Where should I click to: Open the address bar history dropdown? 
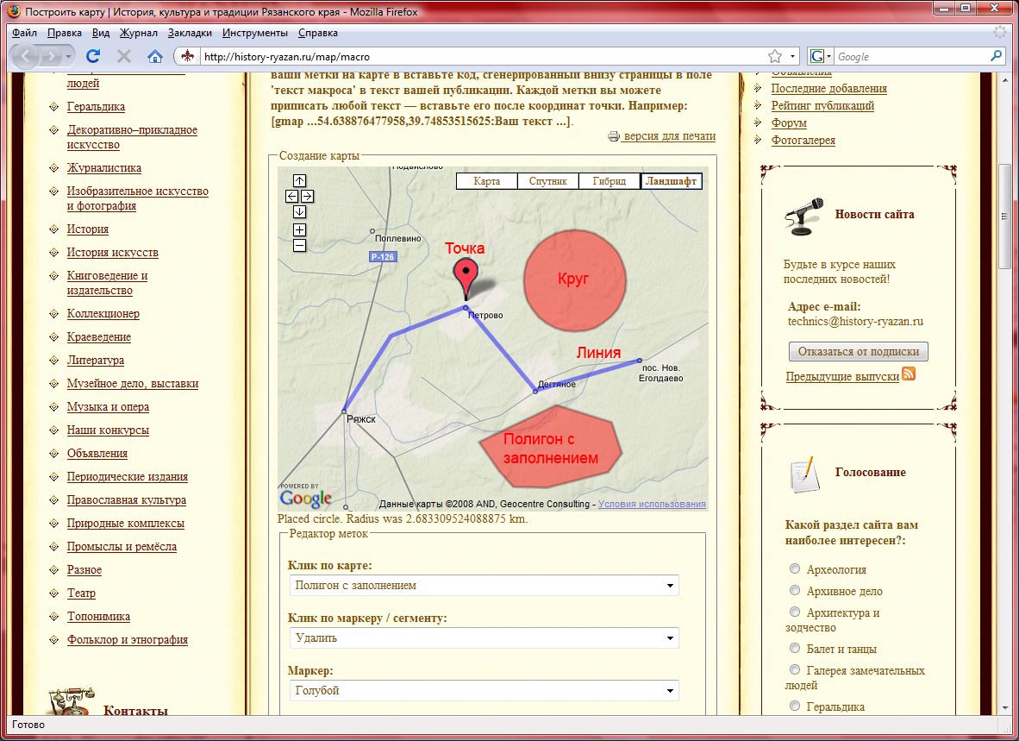pos(792,57)
